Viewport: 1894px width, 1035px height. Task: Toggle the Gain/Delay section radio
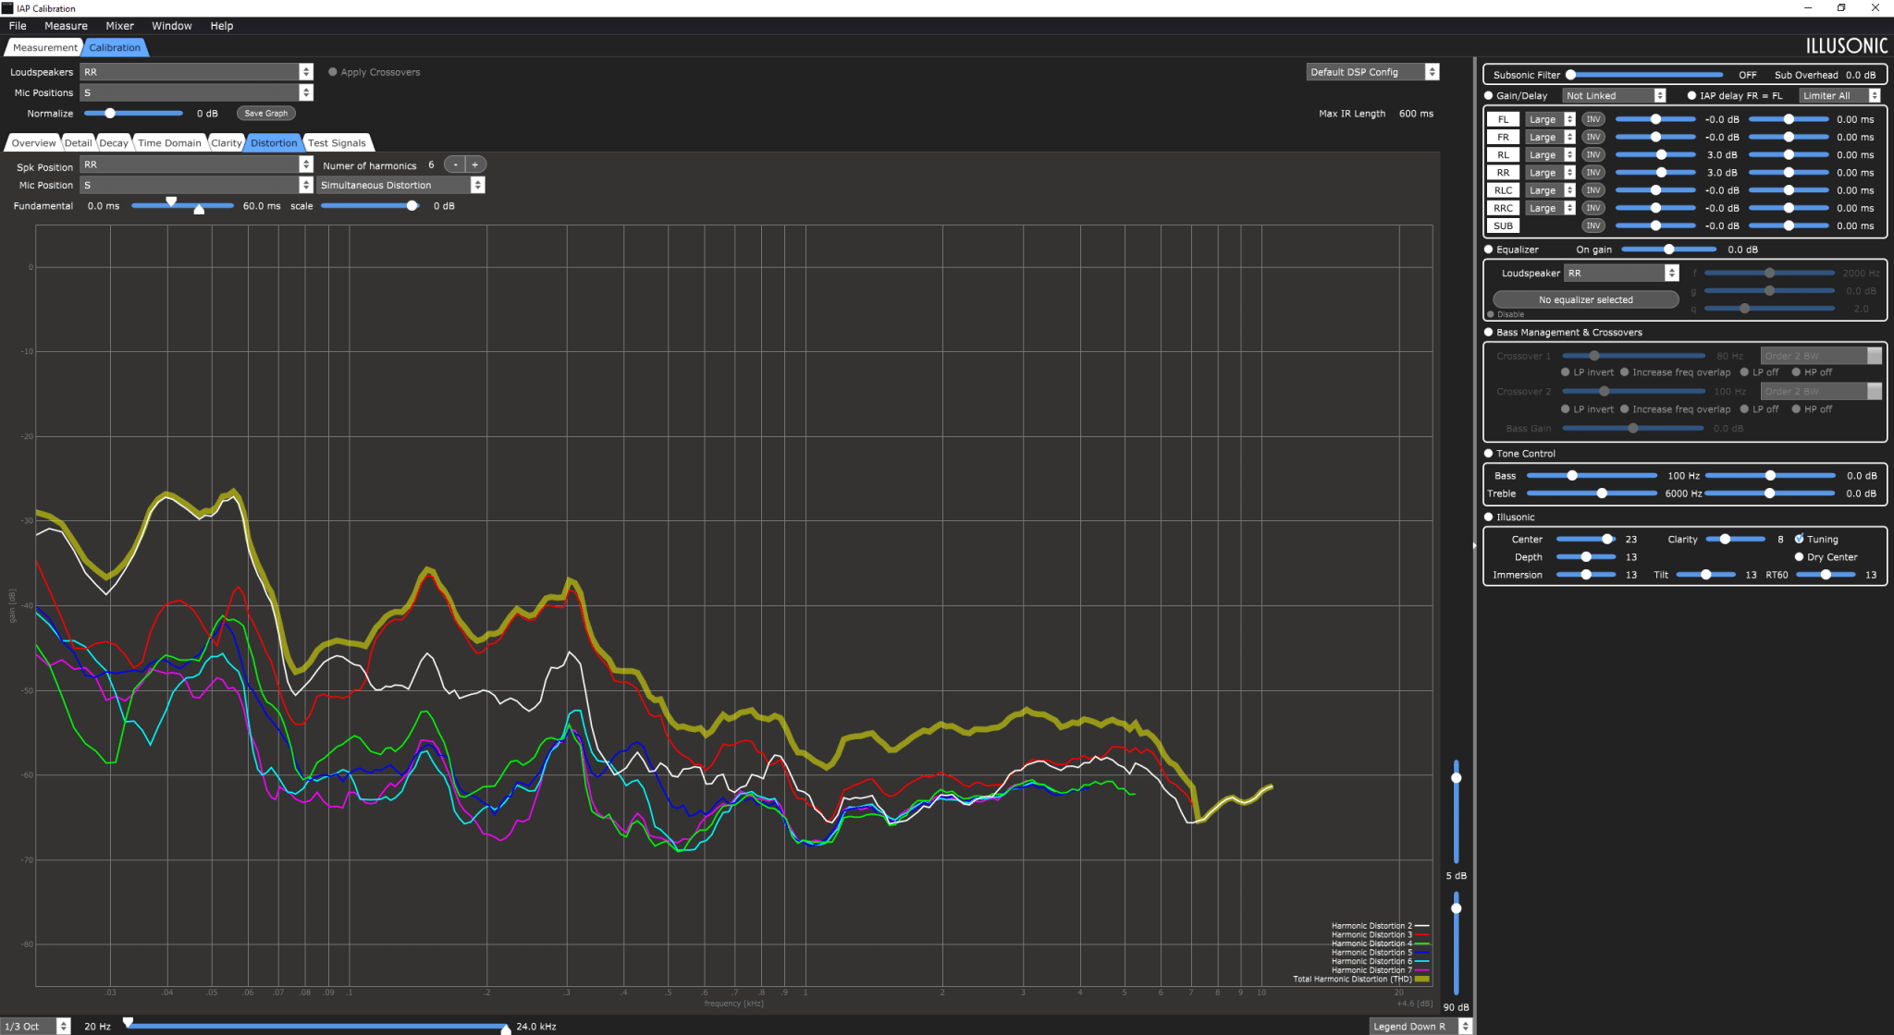(x=1489, y=95)
